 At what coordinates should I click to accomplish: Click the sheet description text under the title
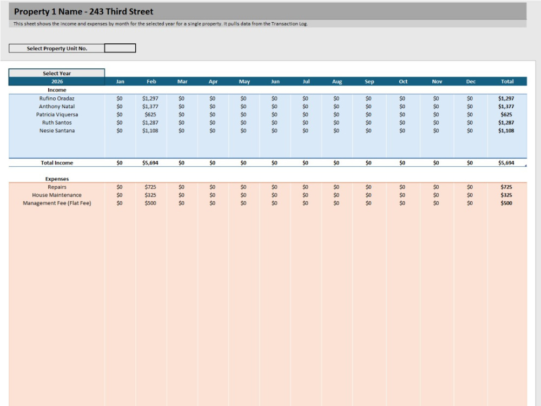[161, 24]
